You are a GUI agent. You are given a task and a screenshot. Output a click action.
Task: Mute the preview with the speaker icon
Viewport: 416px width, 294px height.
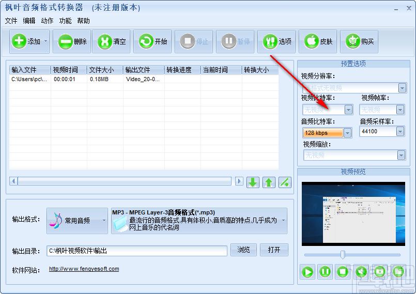point(361,272)
